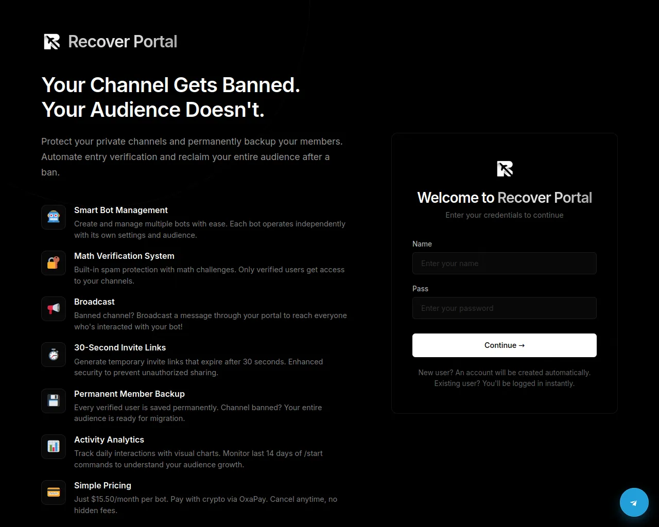Click the stopwatch icon for 30-Second Invite Links
659x527 pixels.
54,355
